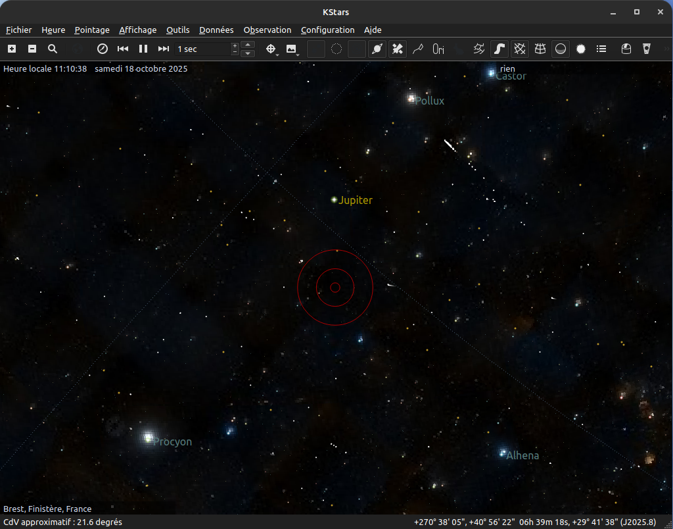
Task: Open the Observation menu
Action: point(267,30)
